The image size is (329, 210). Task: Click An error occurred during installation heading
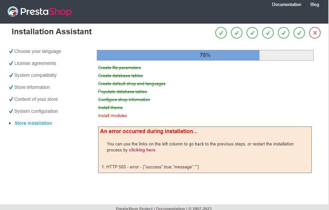pos(149,131)
